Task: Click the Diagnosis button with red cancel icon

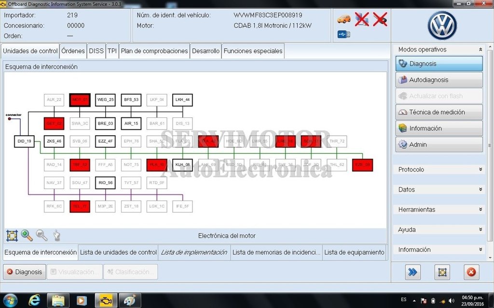Action: (25, 272)
